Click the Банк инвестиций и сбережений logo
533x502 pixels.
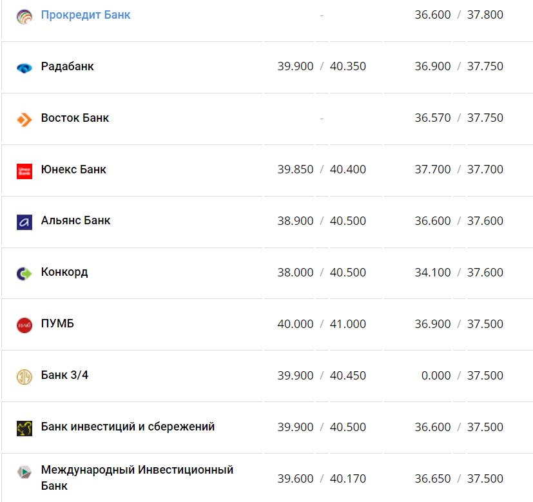(24, 428)
